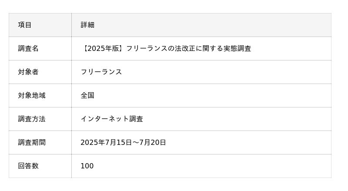Click the インターネット調査 value cell
Screen dimensions: 348x191
coord(201,119)
